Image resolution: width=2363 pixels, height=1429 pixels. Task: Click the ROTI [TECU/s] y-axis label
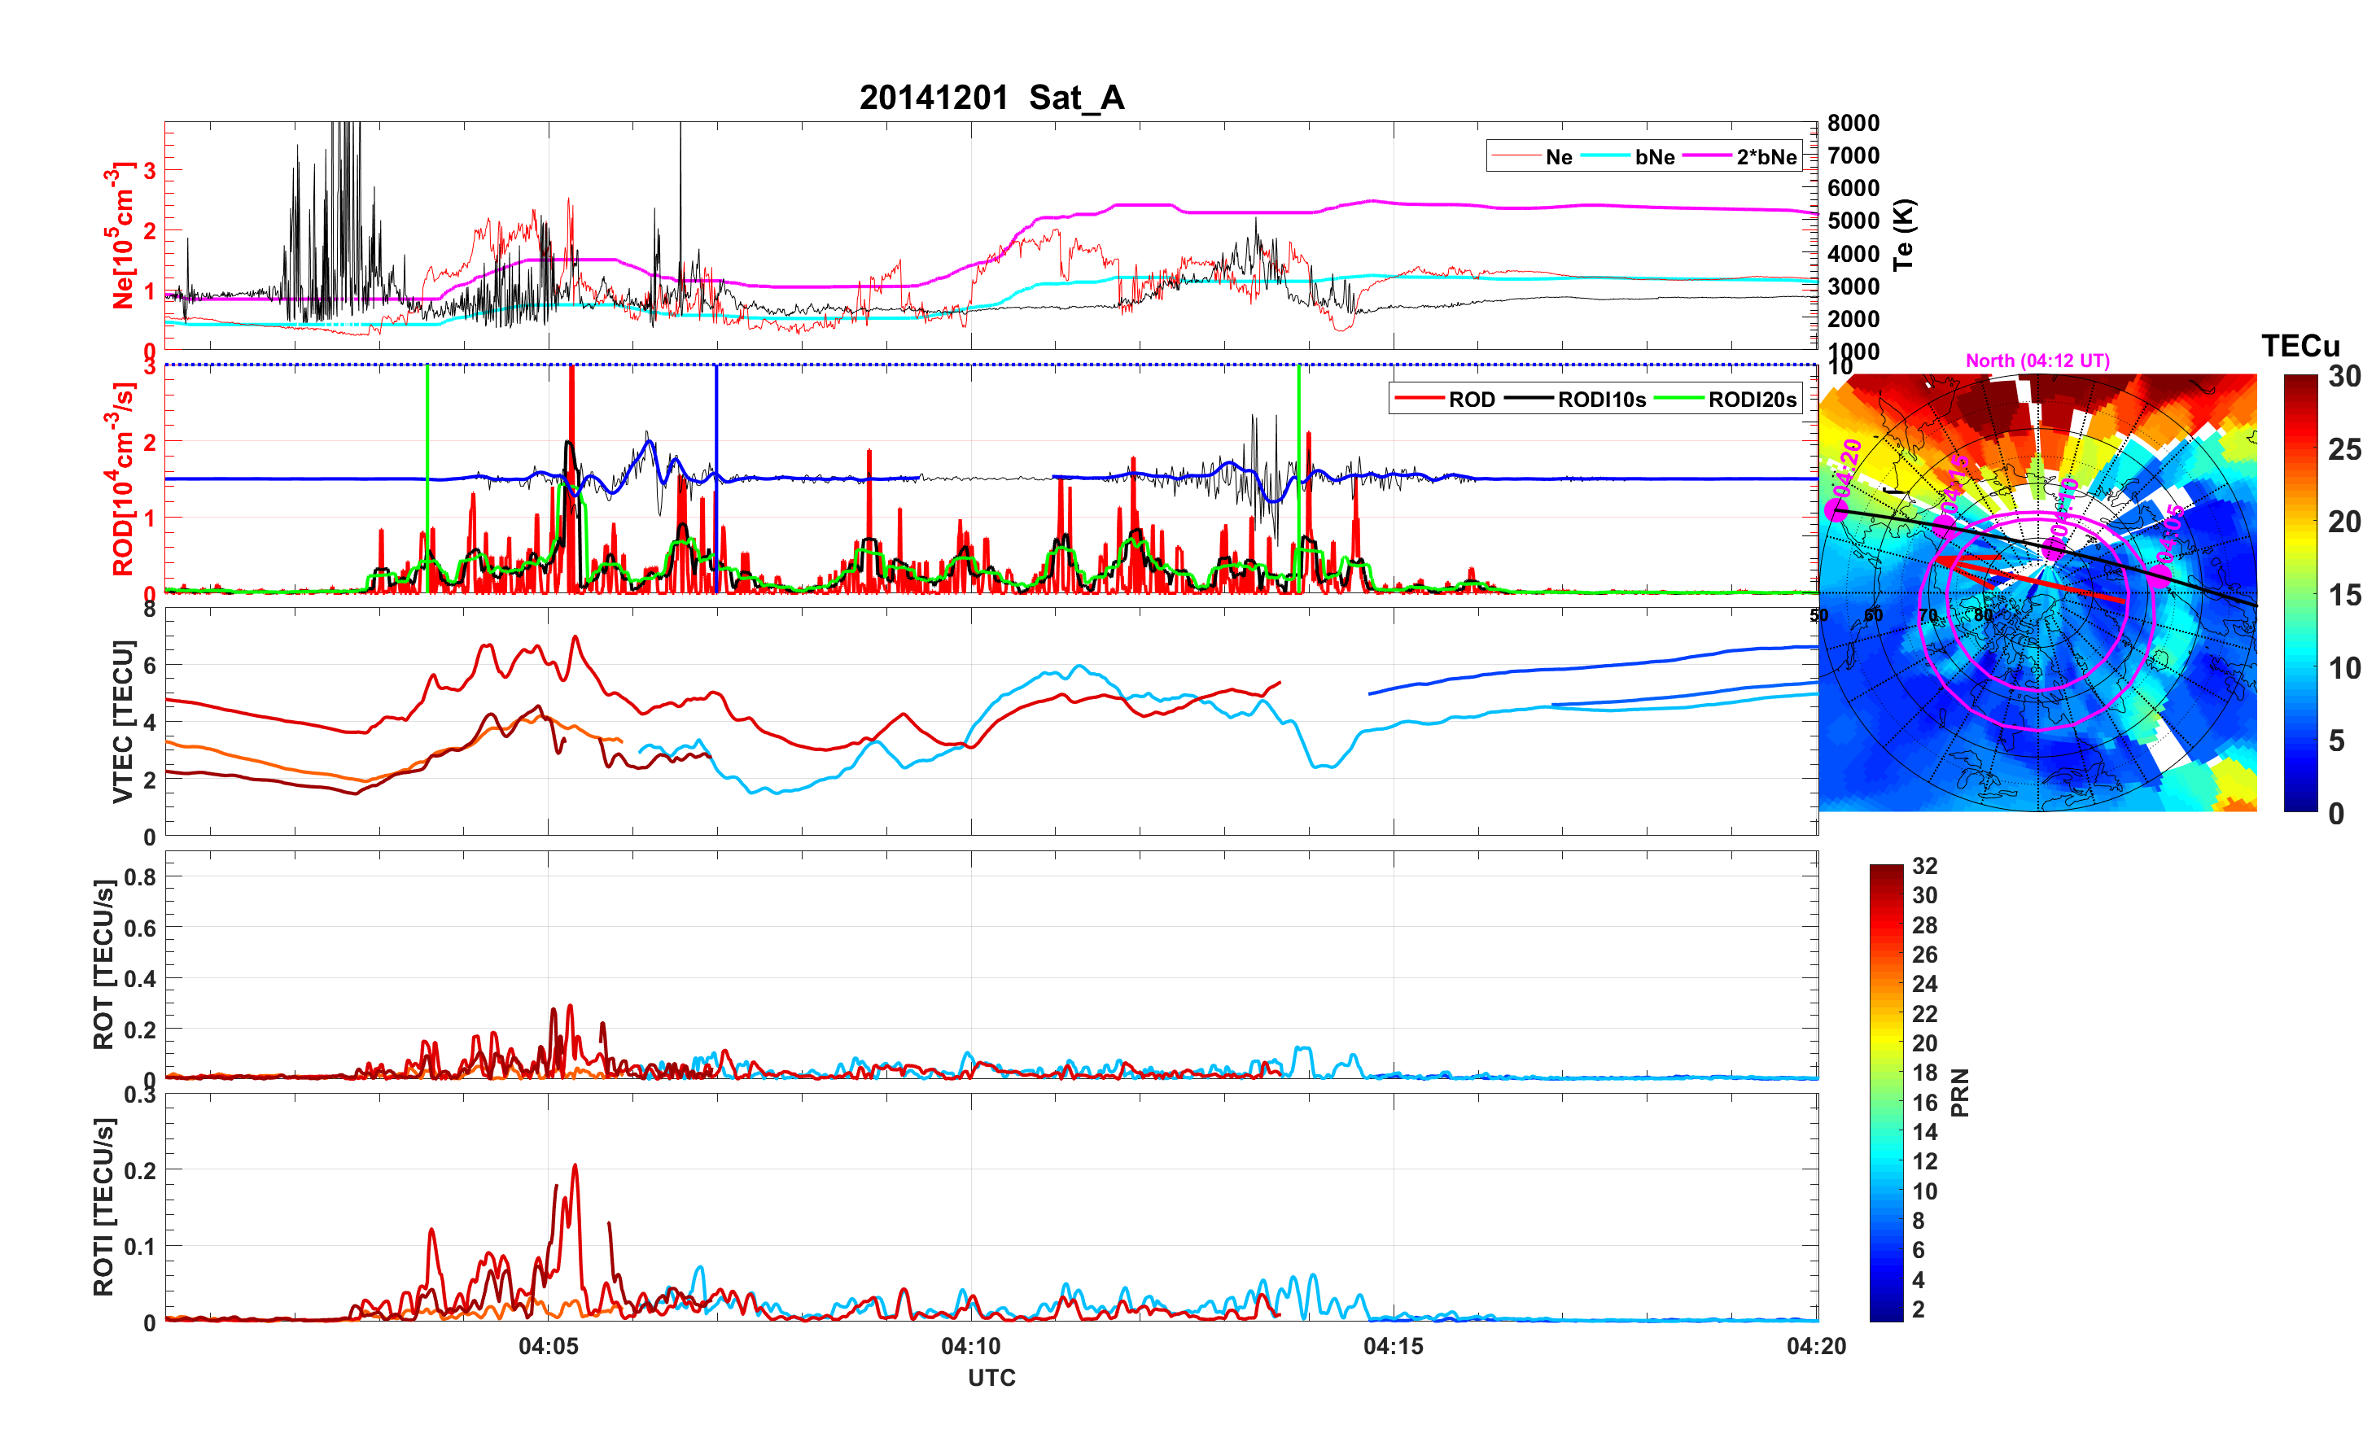103,1207
